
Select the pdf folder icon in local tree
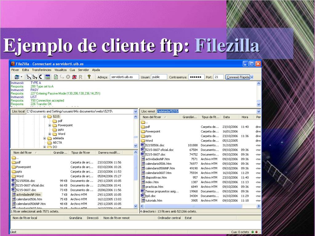pos(55,121)
